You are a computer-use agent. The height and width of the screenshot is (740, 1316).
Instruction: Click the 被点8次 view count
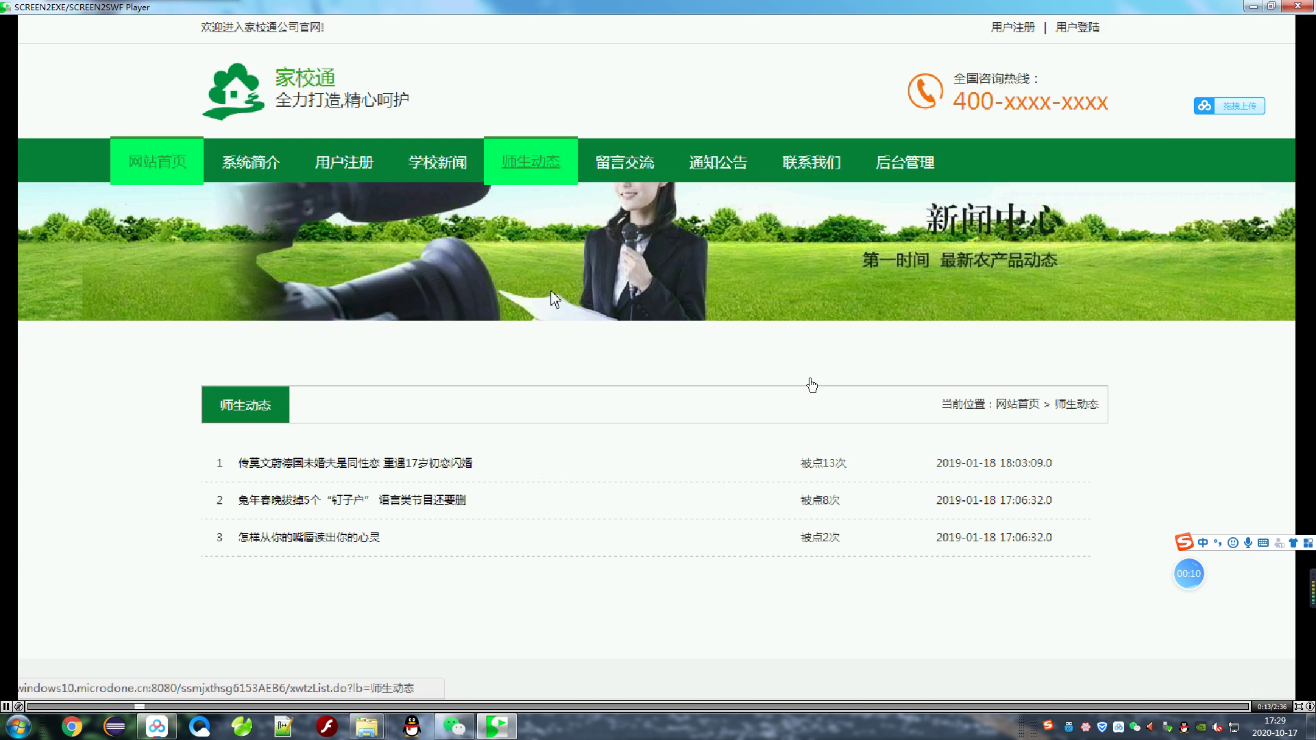(820, 500)
